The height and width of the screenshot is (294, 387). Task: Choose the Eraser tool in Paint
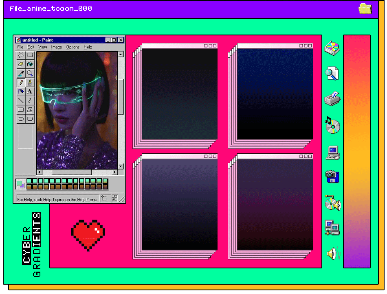pyautogui.click(x=21, y=64)
